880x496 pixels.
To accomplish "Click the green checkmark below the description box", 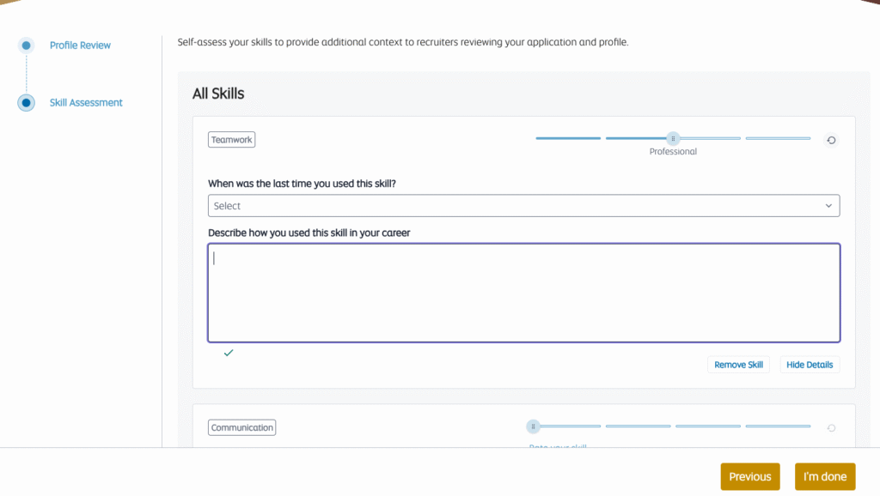I will (229, 353).
